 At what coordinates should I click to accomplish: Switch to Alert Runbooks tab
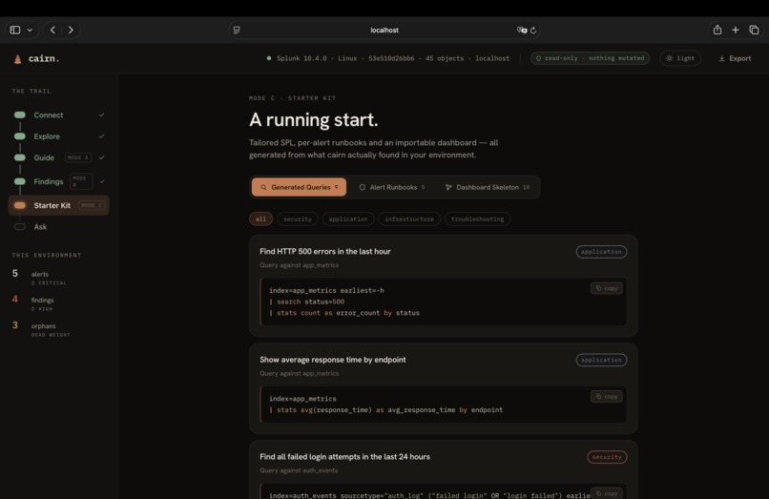point(392,187)
